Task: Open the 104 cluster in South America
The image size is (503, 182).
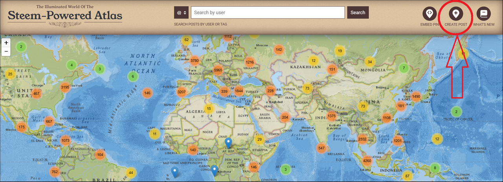Action: click(100, 155)
